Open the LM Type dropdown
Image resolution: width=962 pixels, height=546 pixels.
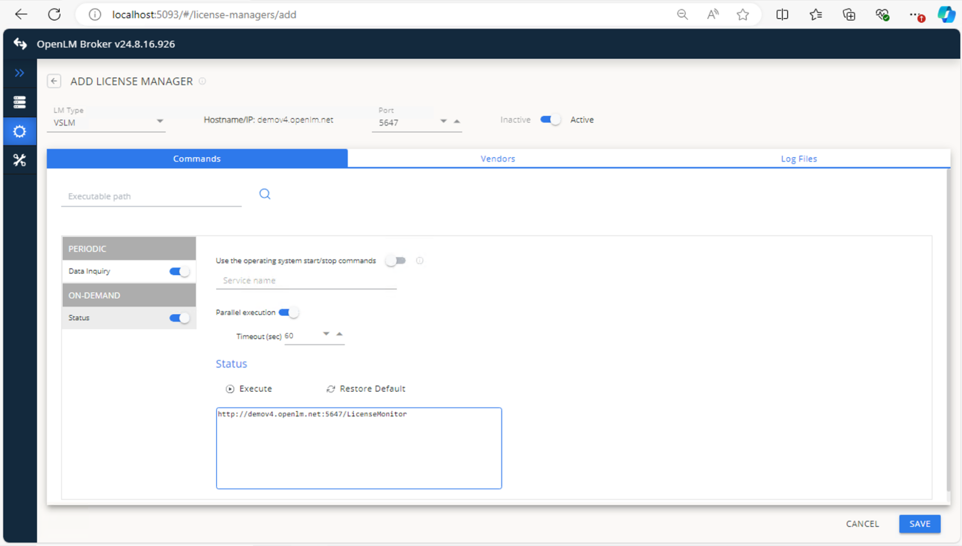point(160,121)
